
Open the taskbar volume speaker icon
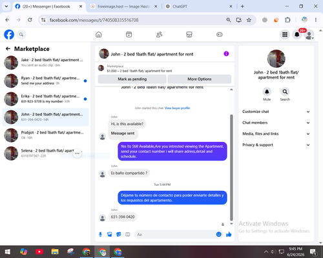click(x=273, y=252)
